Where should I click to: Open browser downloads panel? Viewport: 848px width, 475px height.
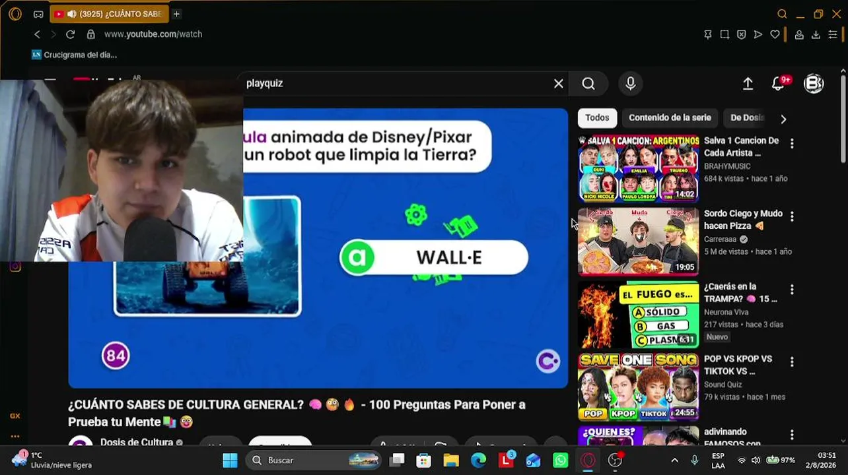point(816,34)
